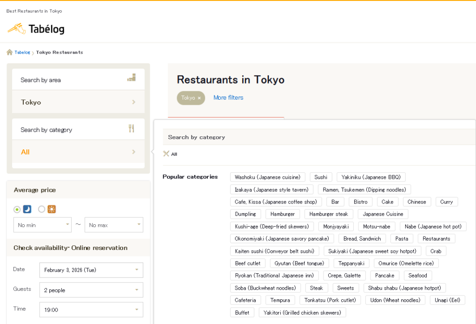476x324 pixels.
Task: Enable the Sushi category filter
Action: click(321, 177)
